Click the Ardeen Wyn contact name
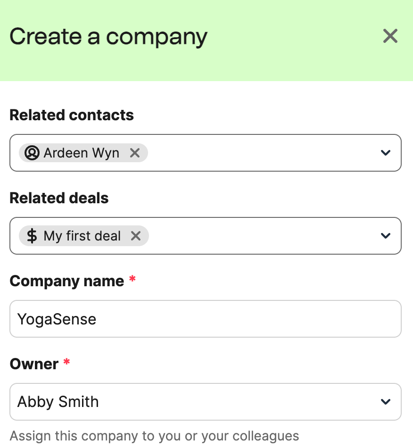Screen dimensions: 413x448 (82, 153)
